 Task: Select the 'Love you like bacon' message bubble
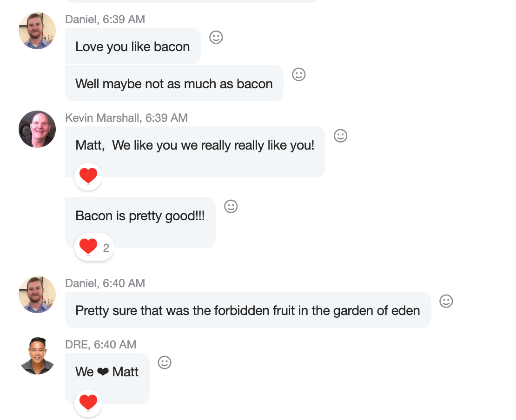click(133, 46)
